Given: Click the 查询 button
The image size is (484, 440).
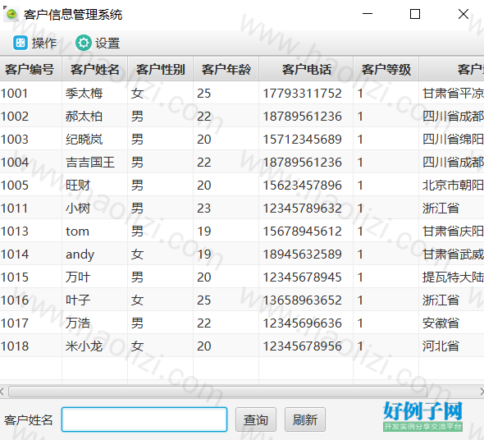Looking at the screenshot, I should coord(256,419).
